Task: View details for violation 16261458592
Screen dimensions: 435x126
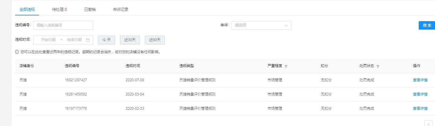Action: [x=420, y=94]
